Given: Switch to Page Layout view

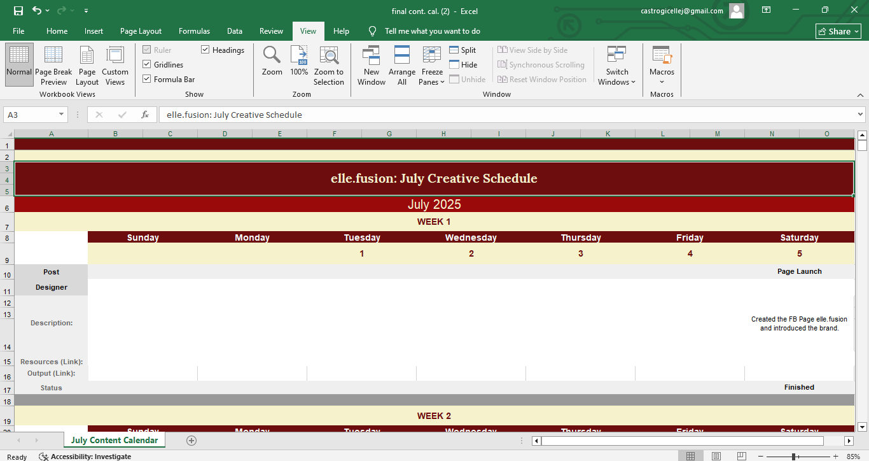Looking at the screenshot, I should click(x=87, y=66).
